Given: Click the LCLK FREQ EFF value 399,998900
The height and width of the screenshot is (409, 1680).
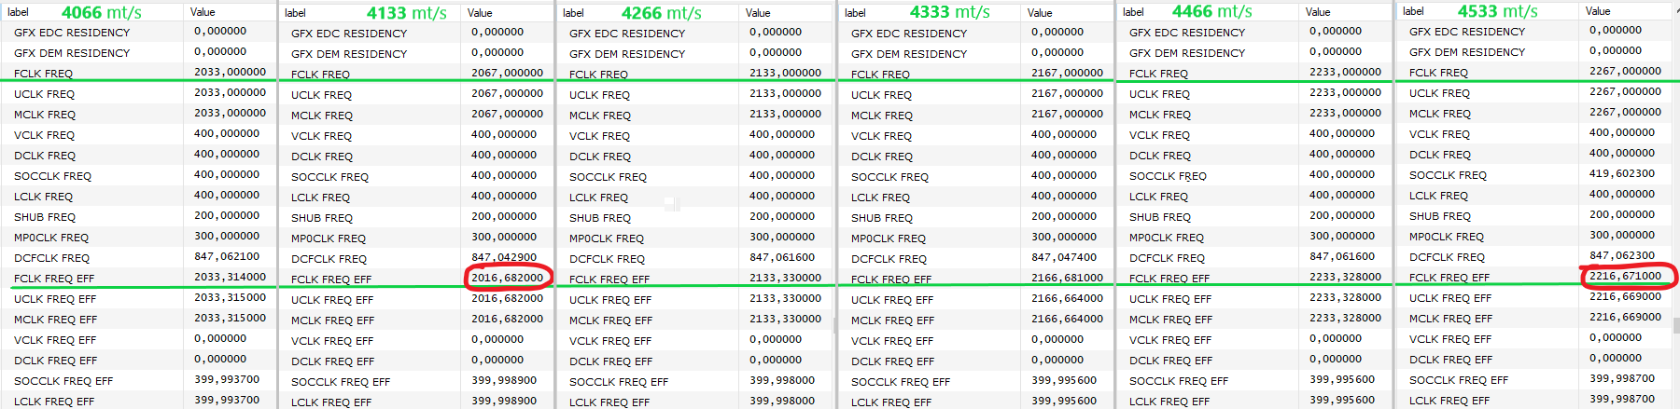Looking at the screenshot, I should pyautogui.click(x=504, y=401).
